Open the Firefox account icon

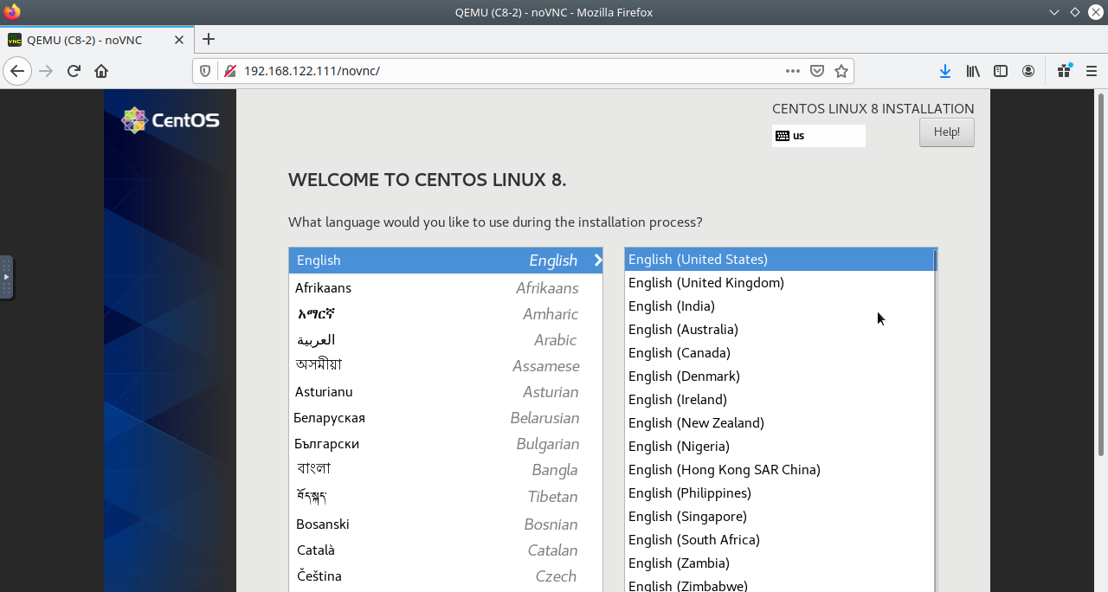[1028, 71]
